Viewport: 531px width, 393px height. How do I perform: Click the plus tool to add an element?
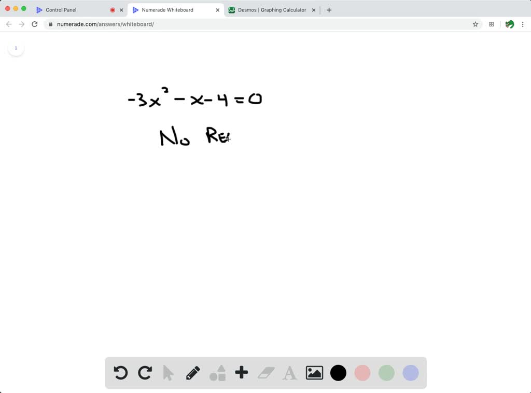[x=241, y=373]
